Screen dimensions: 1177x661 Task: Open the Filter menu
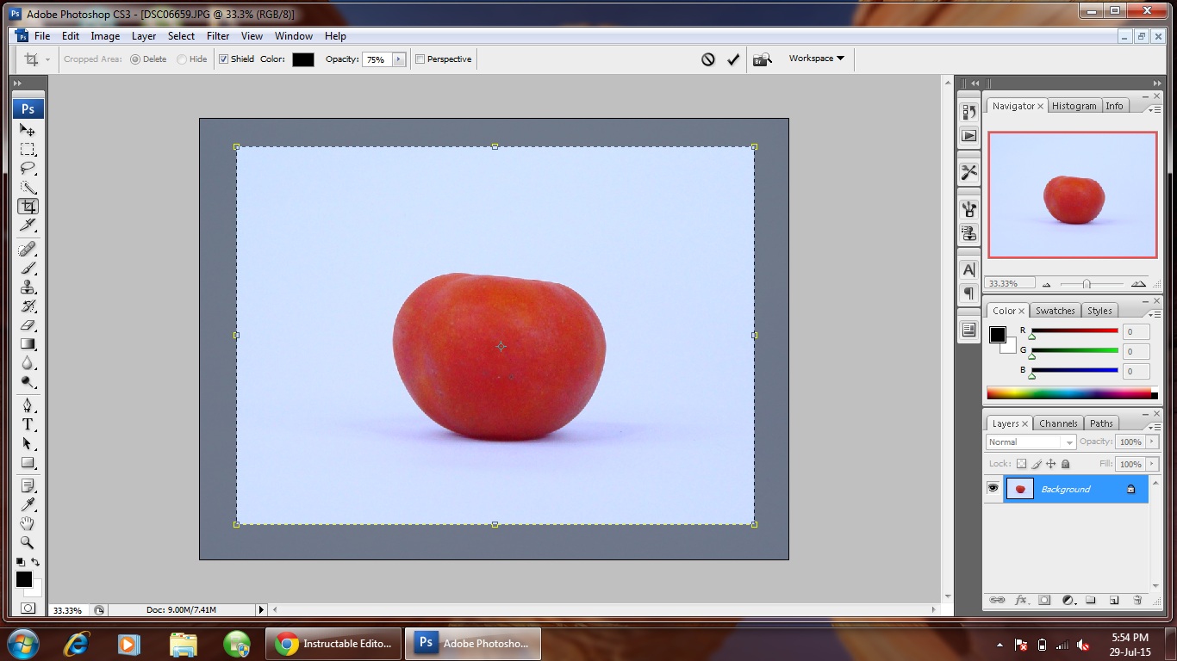click(218, 36)
